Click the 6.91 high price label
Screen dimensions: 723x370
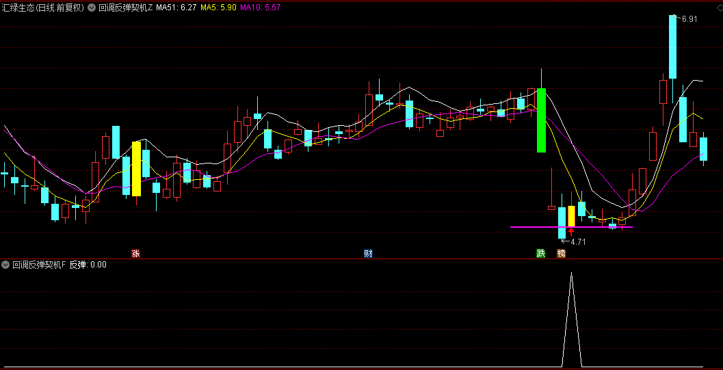[689, 19]
